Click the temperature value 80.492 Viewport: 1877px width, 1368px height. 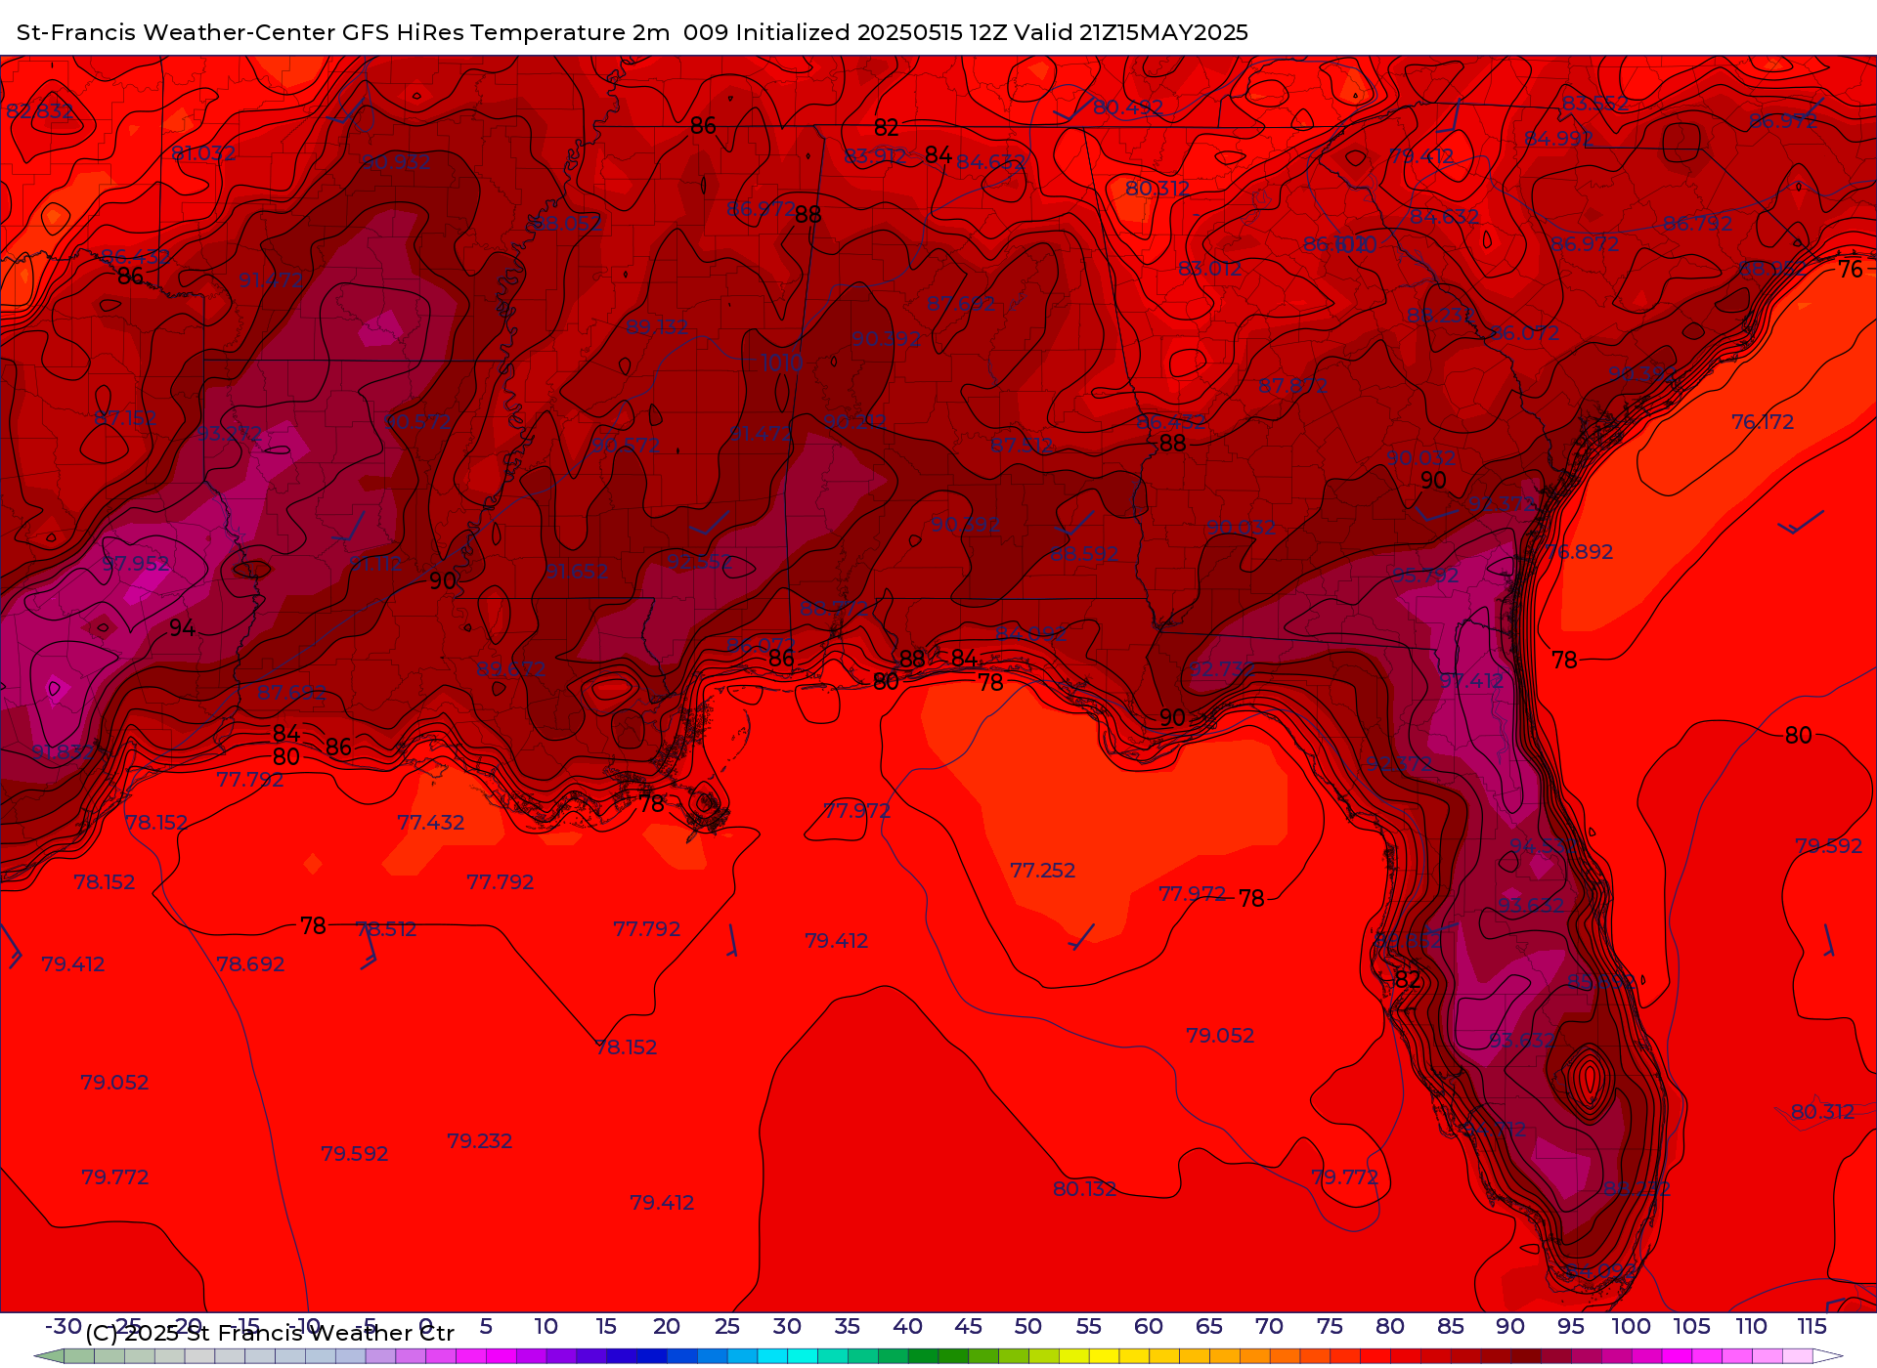point(1128,107)
